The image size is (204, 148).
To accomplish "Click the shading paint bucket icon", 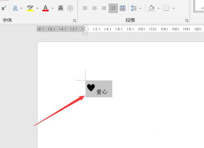I will pyautogui.click(x=151, y=8).
